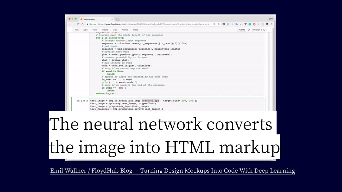Click the 'In [34]:' cell prompt
This screenshot has width=342, height=192.
(82, 101)
